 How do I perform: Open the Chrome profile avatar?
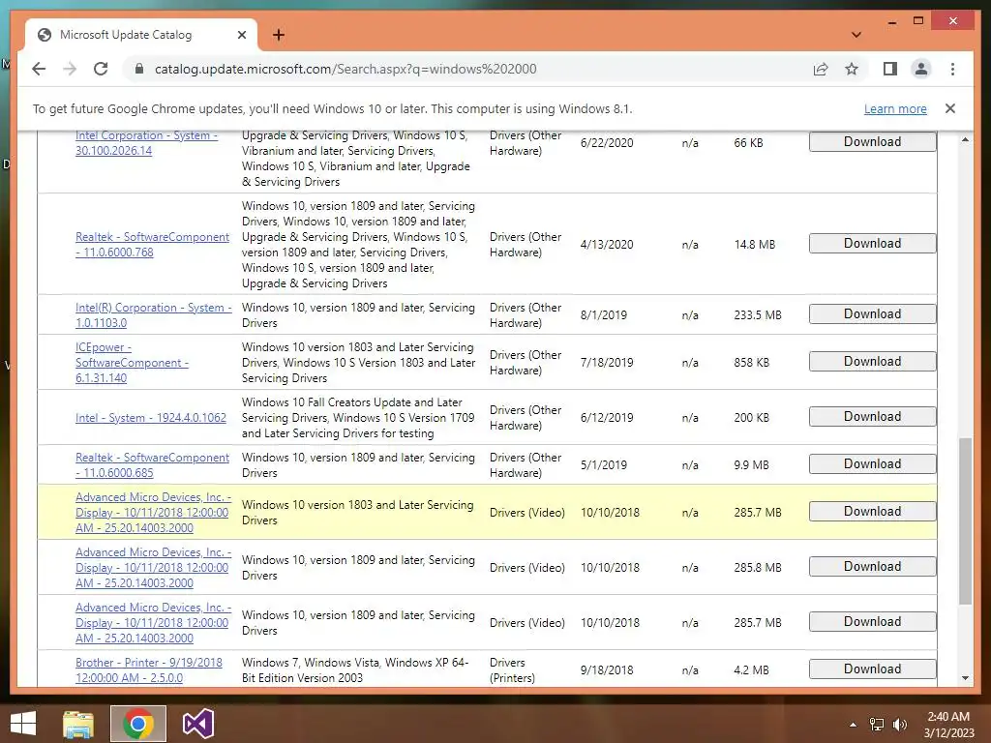coord(921,69)
